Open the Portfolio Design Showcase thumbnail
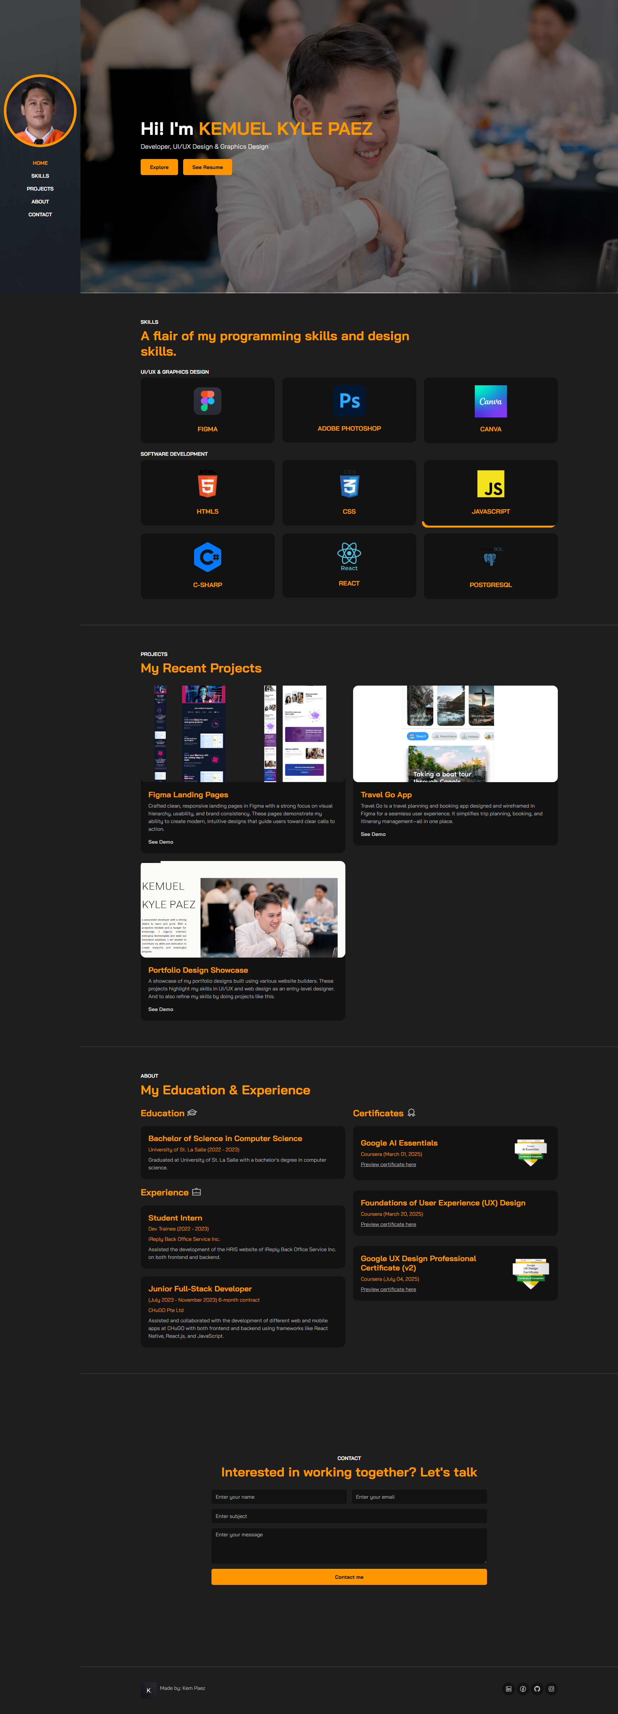The height and width of the screenshot is (1714, 618). click(243, 909)
